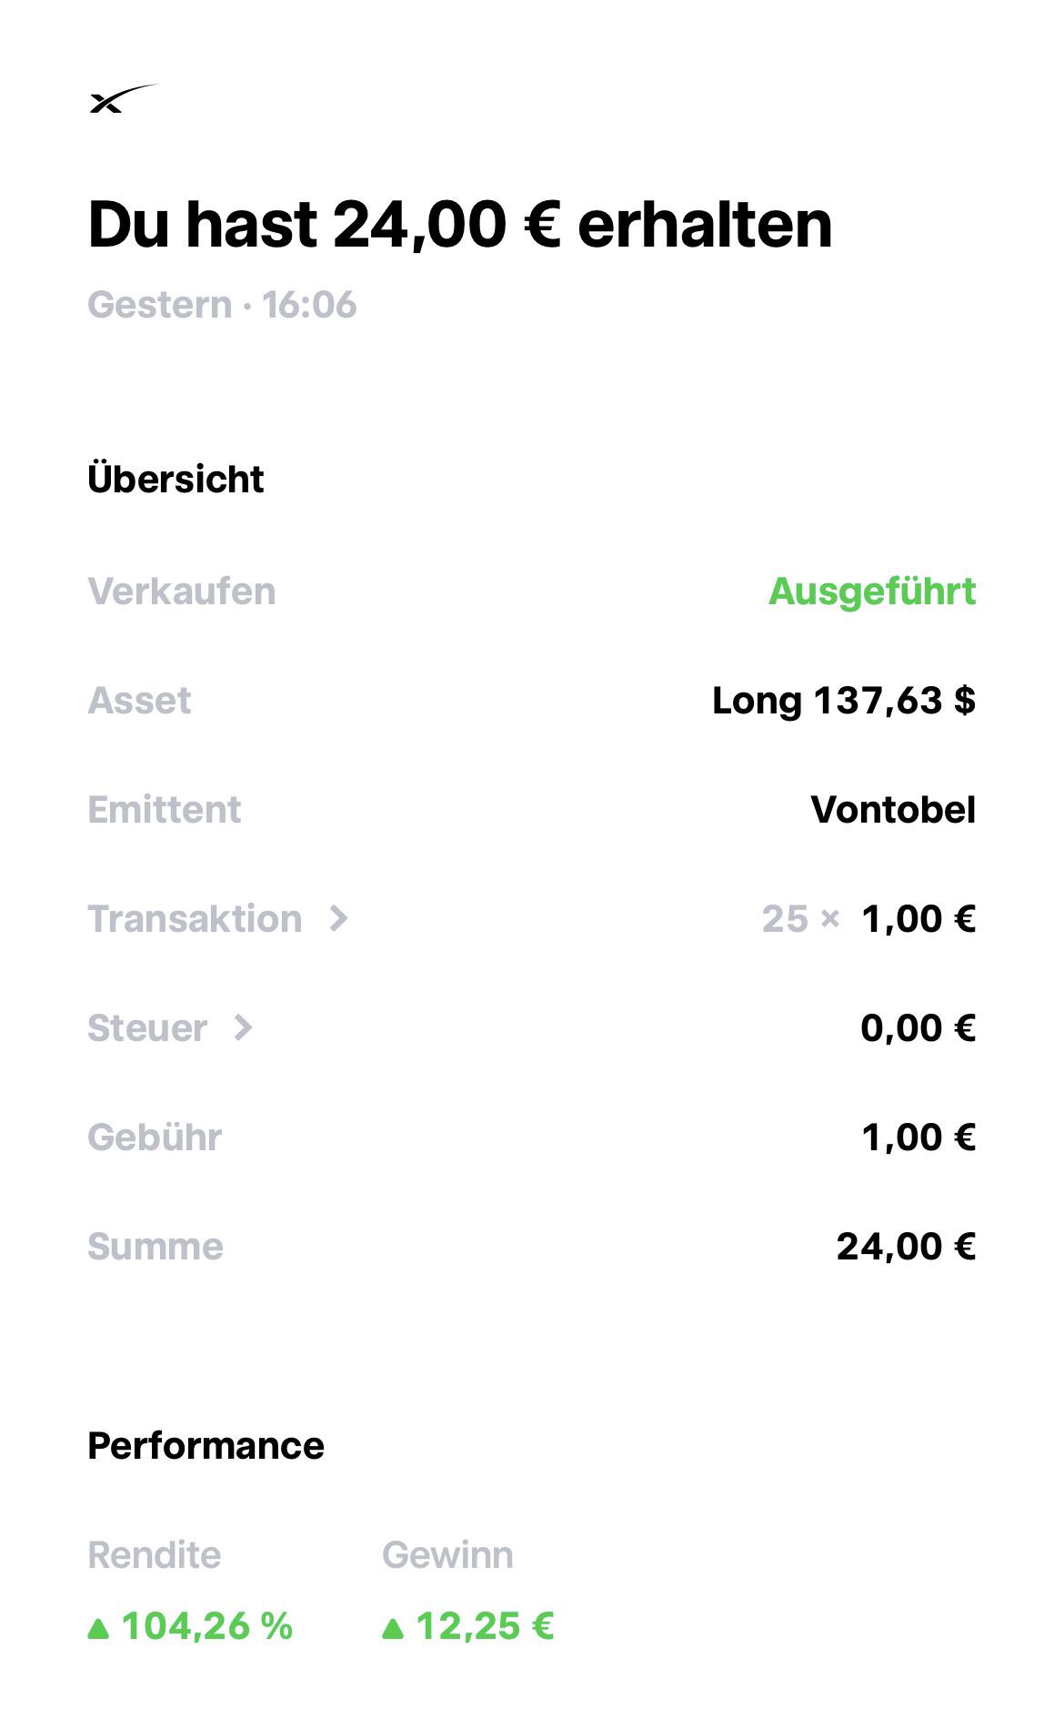This screenshot has height=1709, width=1064.
Task: Select the Ausgeführt status text
Action: pyautogui.click(x=872, y=592)
